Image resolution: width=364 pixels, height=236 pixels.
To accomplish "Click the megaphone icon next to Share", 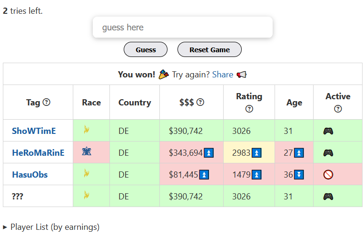I will [242, 75].
